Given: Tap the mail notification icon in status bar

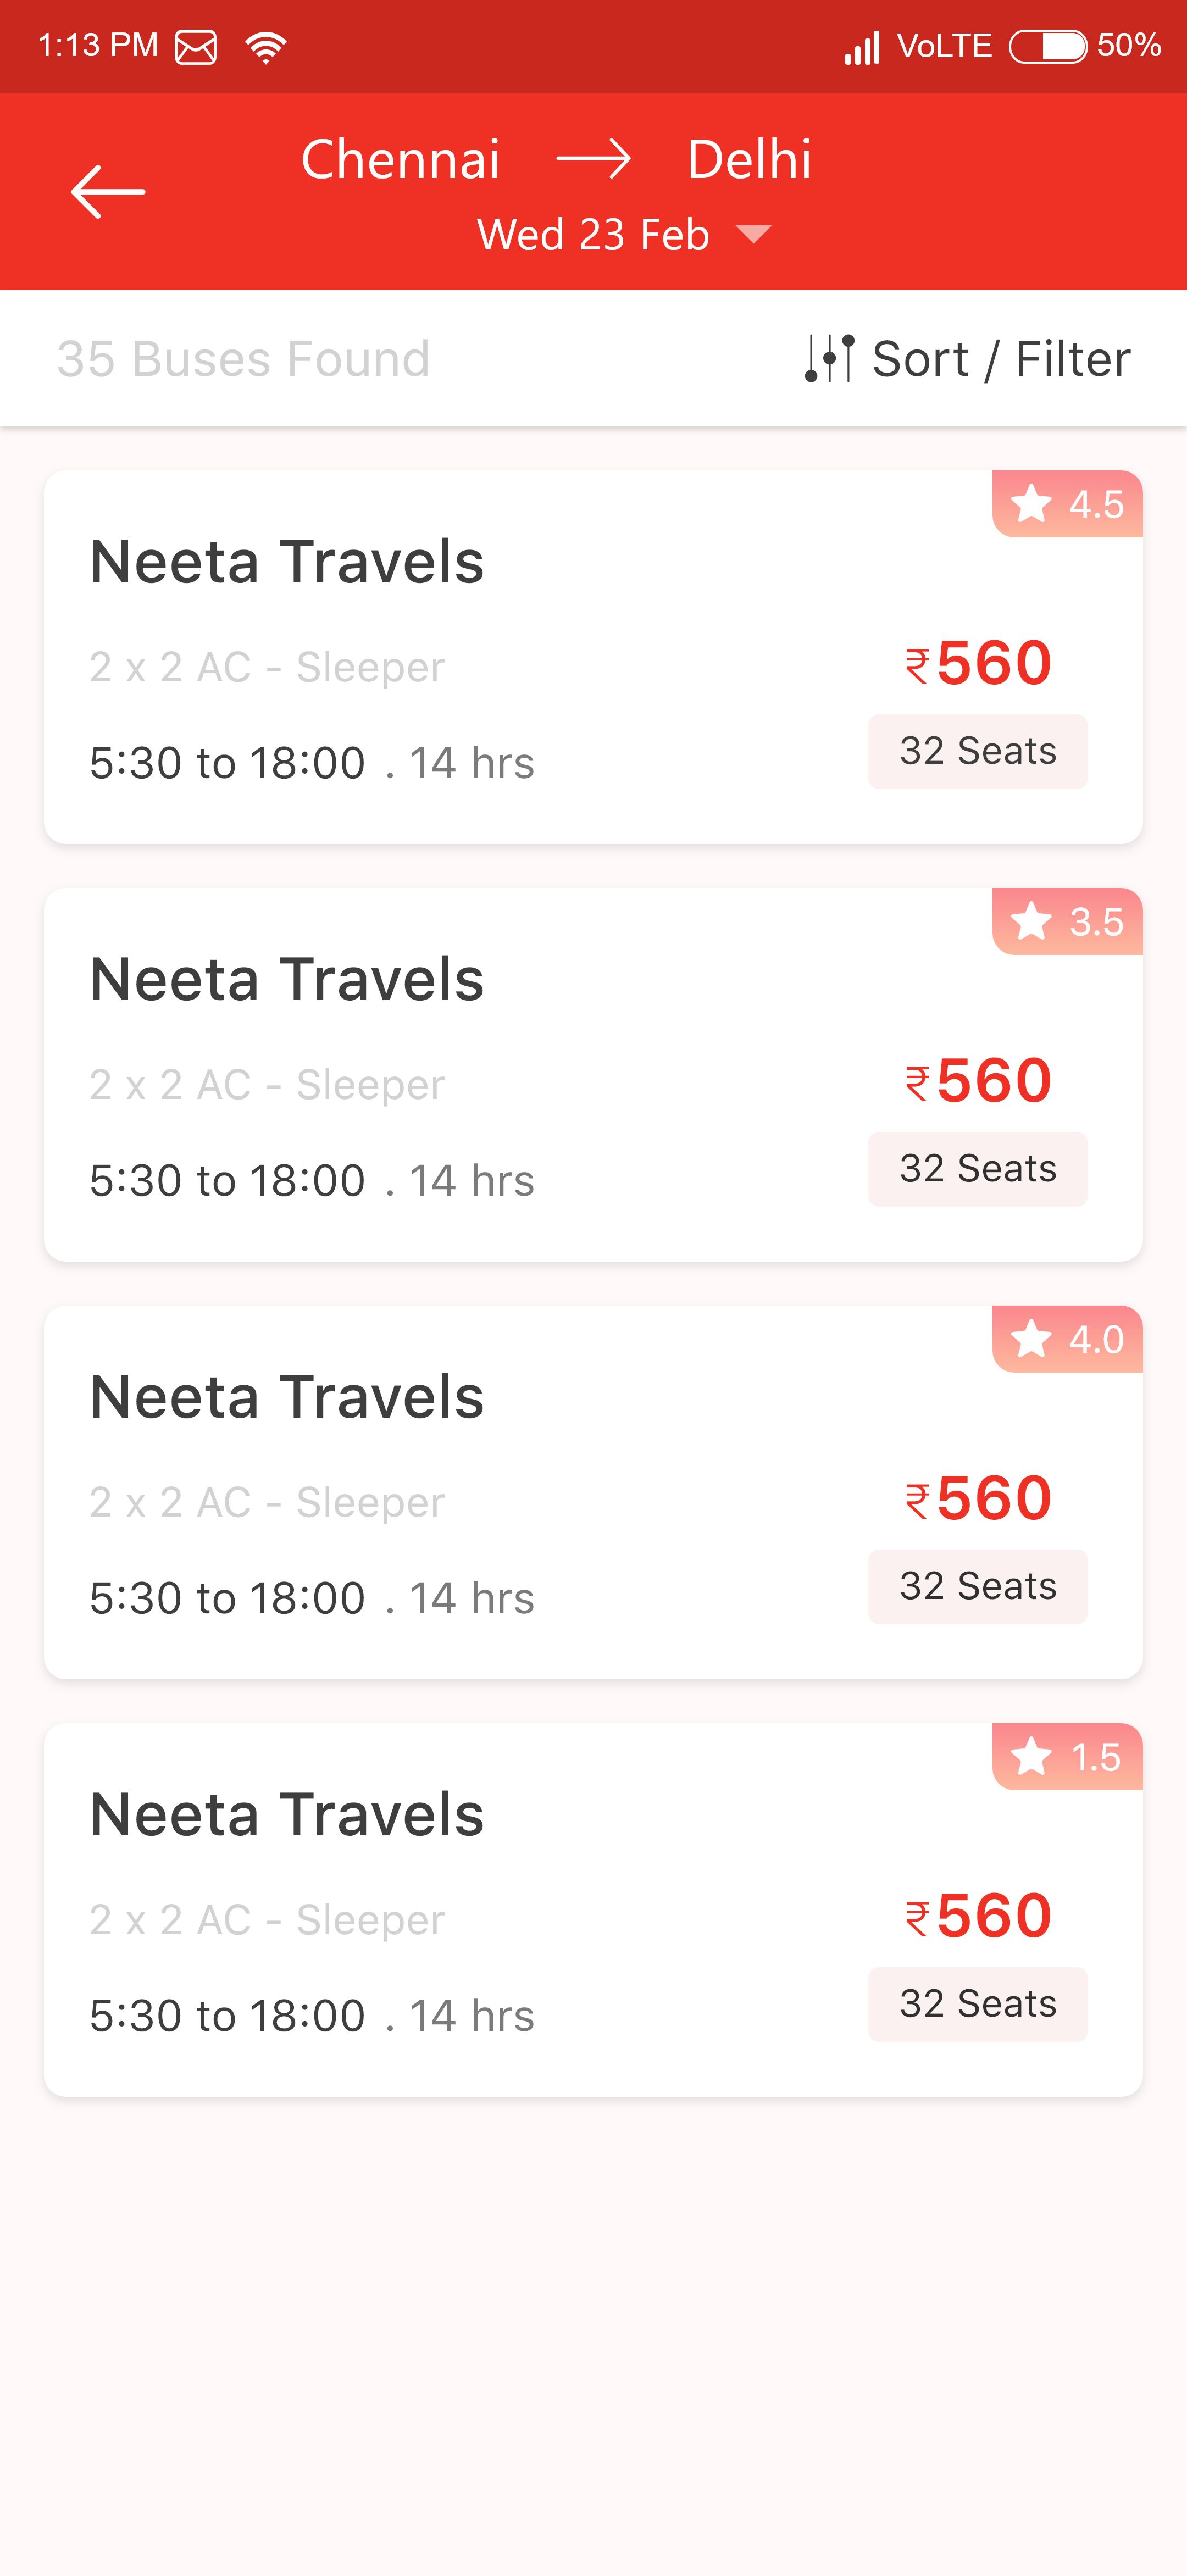Looking at the screenshot, I should (x=196, y=46).
